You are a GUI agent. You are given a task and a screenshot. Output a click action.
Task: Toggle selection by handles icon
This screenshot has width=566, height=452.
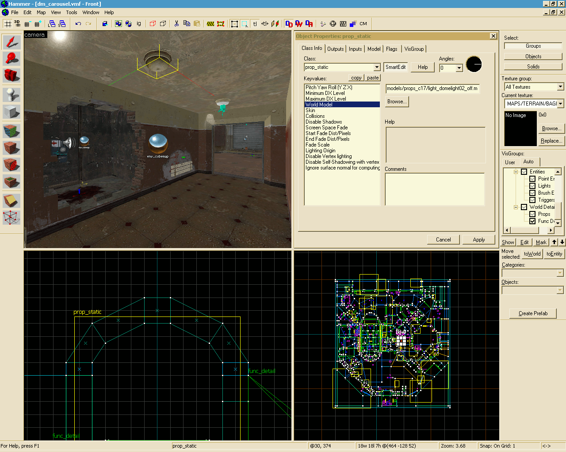(235, 24)
